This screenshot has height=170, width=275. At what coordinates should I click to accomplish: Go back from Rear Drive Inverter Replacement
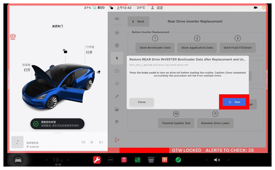138,21
